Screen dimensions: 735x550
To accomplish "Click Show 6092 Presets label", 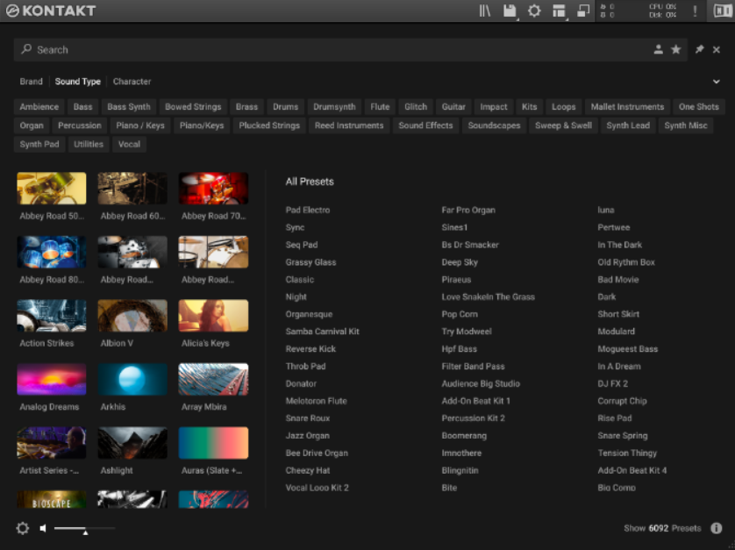I will 662,528.
